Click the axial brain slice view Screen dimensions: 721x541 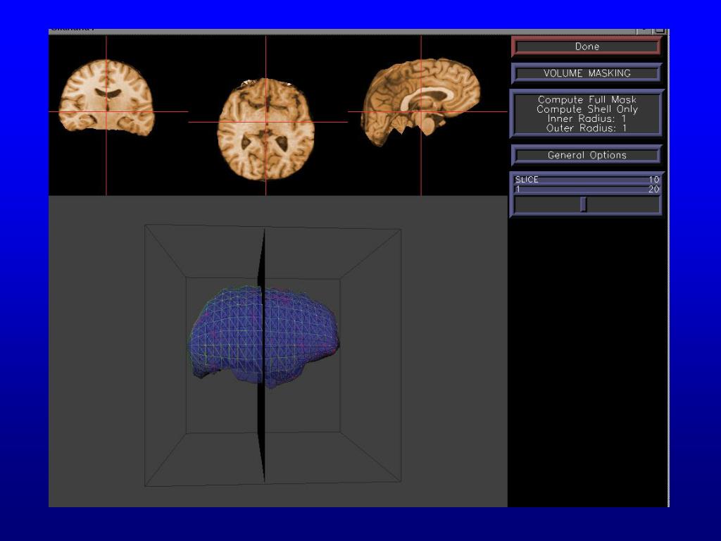[x=265, y=129]
